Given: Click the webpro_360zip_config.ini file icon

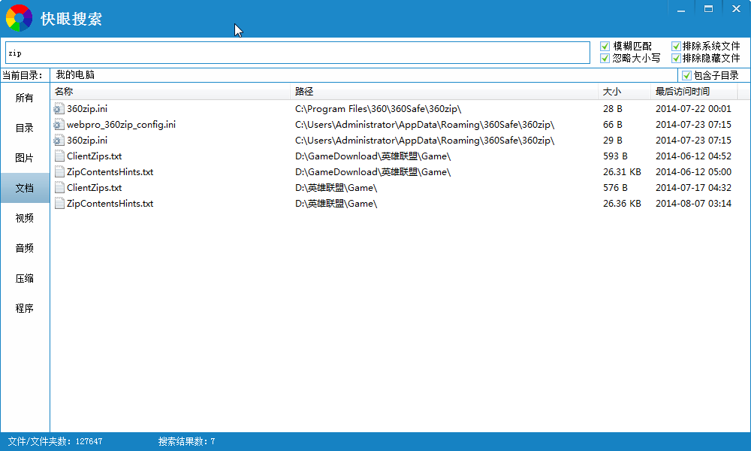Looking at the screenshot, I should click(59, 125).
